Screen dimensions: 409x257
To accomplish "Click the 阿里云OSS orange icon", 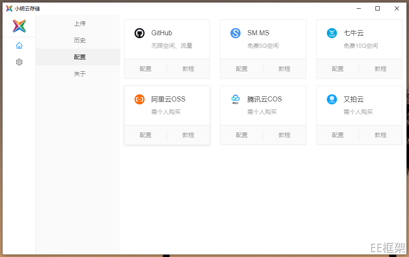I will [140, 99].
